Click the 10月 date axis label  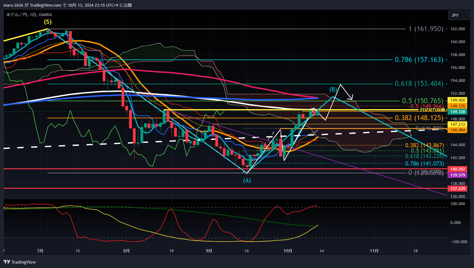click(288, 251)
